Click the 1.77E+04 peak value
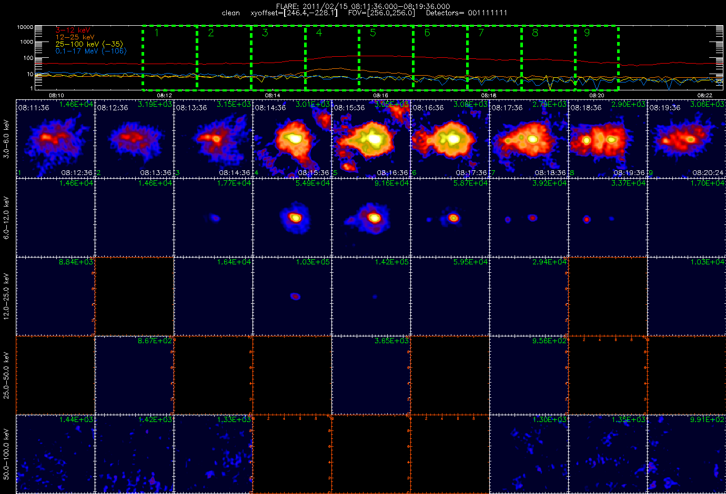 (x=234, y=183)
